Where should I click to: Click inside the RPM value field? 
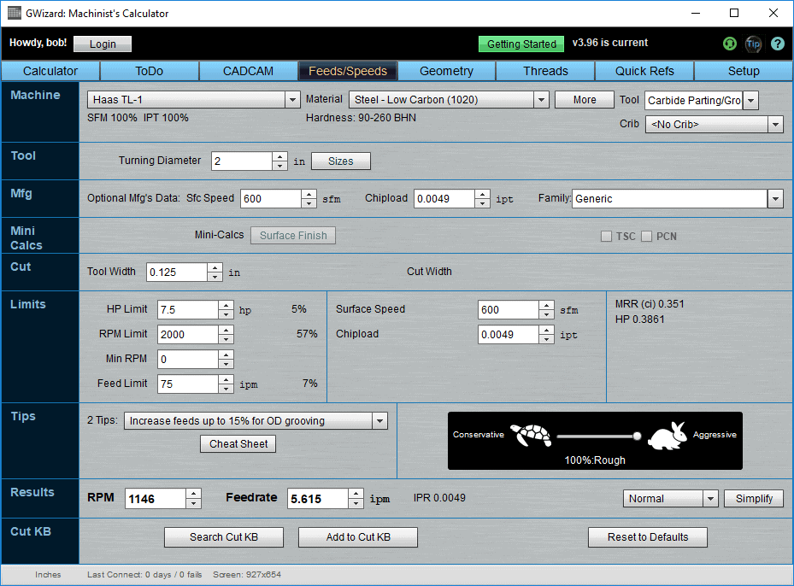click(154, 498)
